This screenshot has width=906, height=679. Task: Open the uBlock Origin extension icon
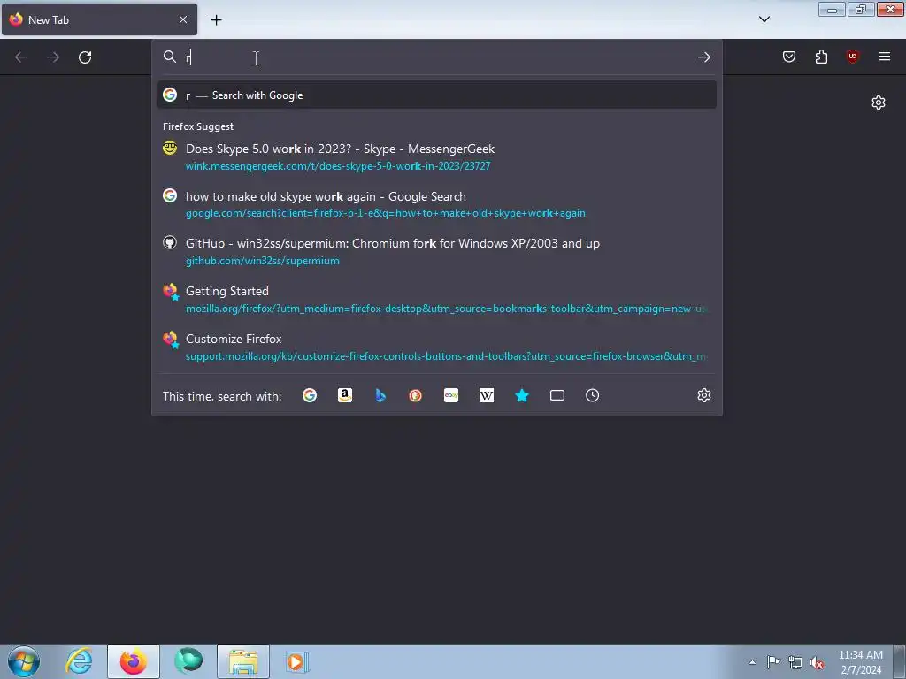click(x=853, y=57)
